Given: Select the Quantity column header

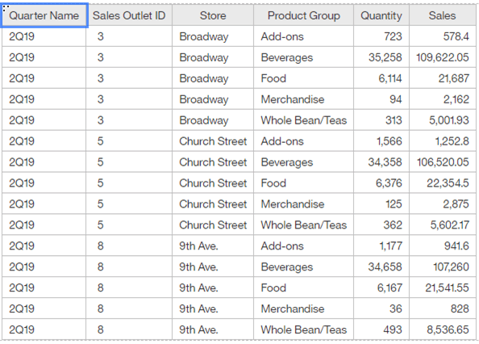Looking at the screenshot, I should pos(381,15).
